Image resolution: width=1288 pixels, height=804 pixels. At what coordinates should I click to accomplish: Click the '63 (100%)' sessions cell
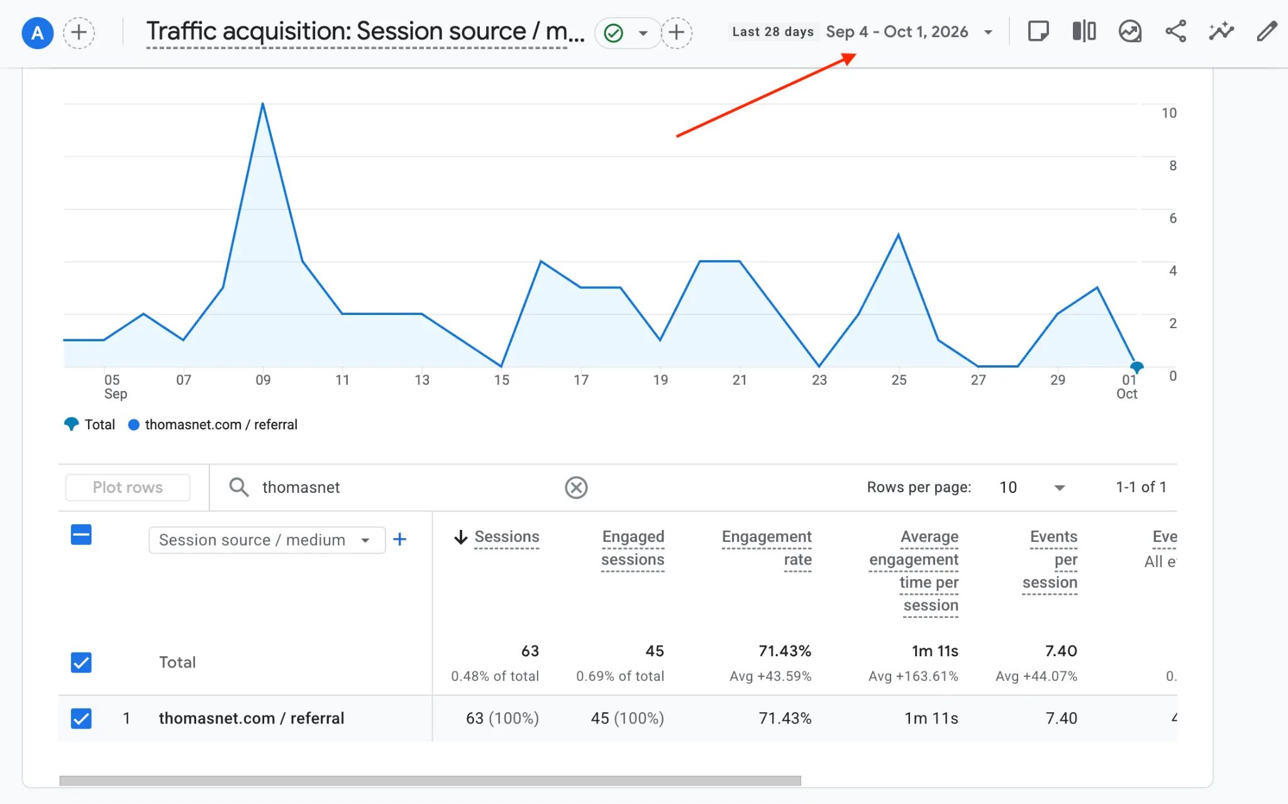tap(502, 718)
